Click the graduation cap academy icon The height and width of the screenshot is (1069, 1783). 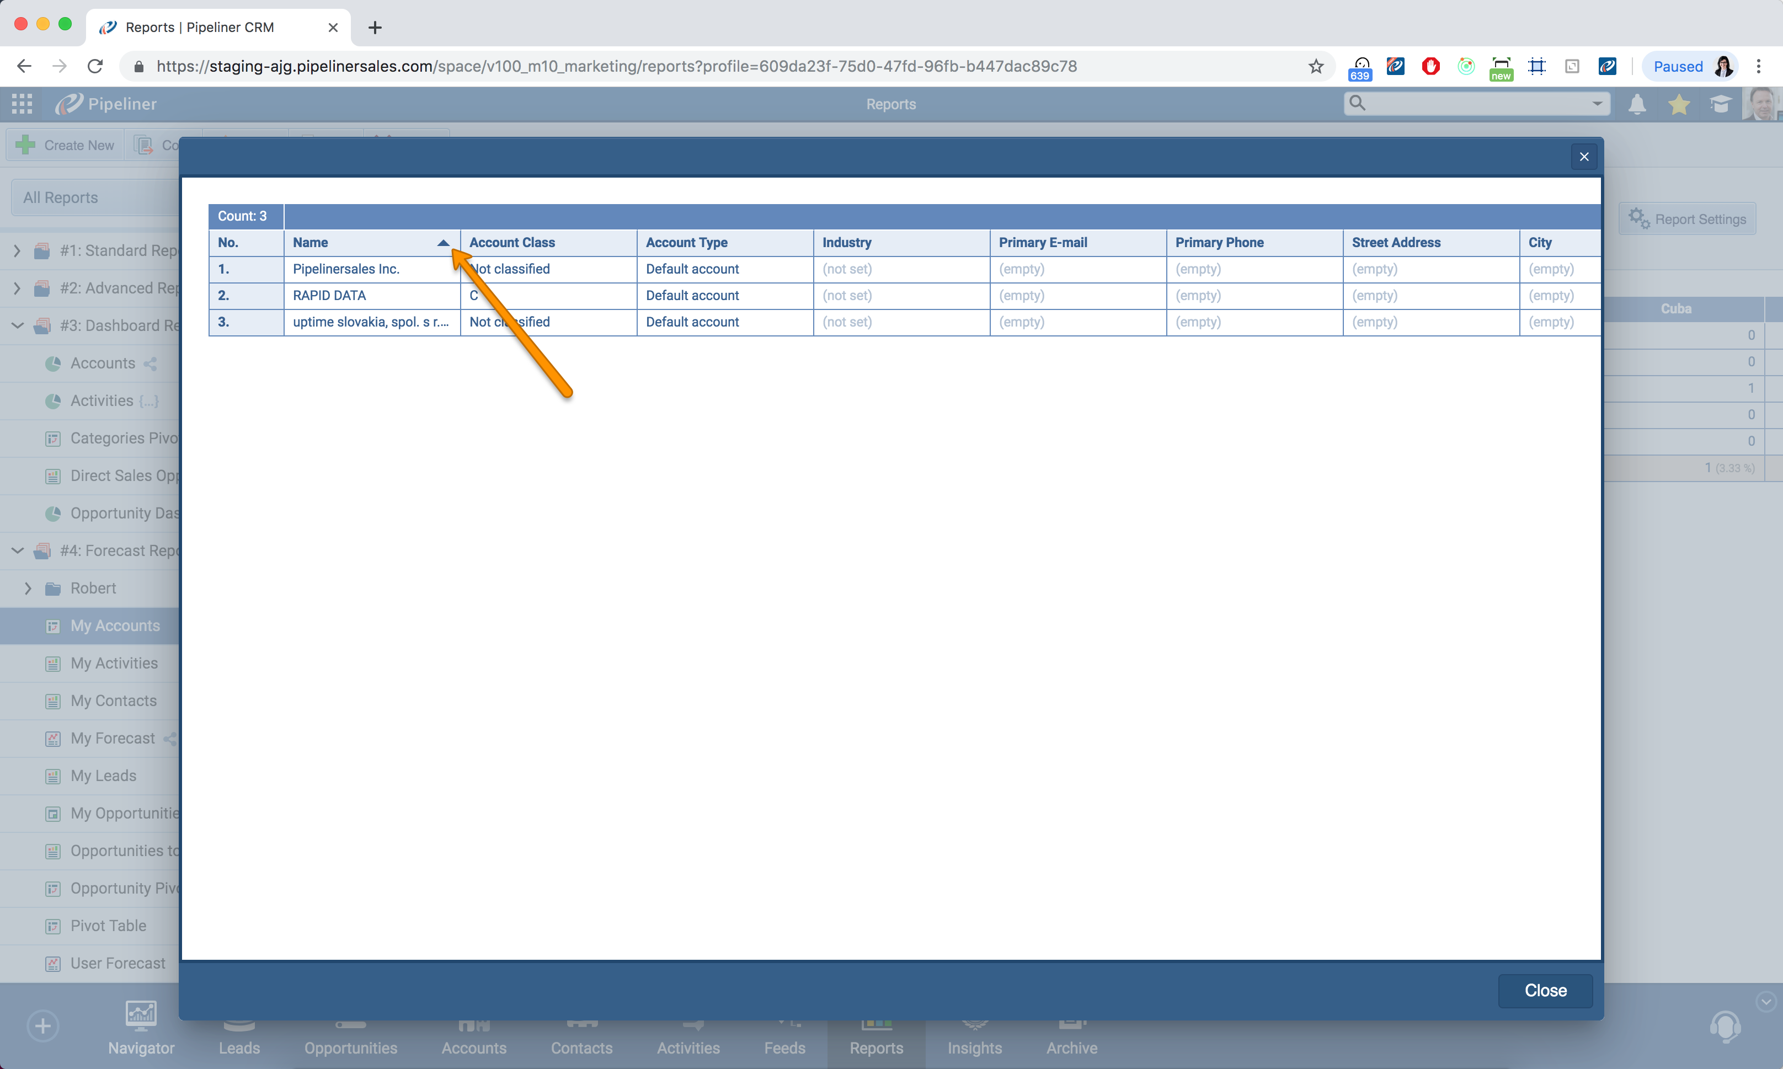click(1721, 104)
